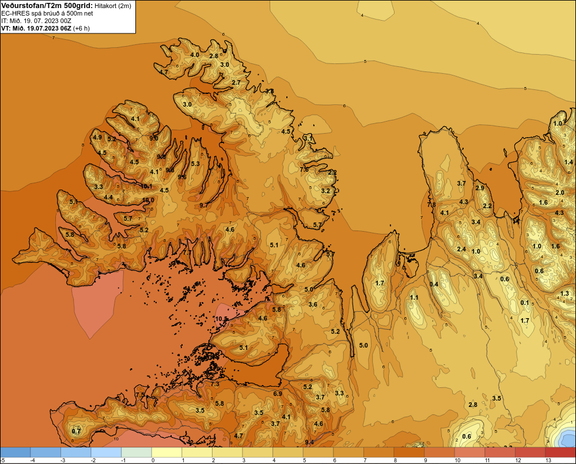Click the '7.5' temperature value

(x=140, y=394)
